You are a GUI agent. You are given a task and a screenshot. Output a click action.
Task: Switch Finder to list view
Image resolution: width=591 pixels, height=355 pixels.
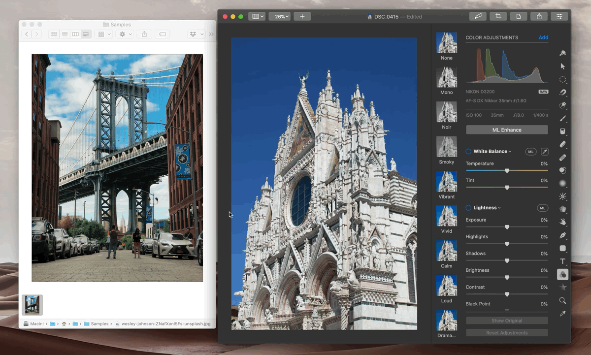click(x=65, y=34)
